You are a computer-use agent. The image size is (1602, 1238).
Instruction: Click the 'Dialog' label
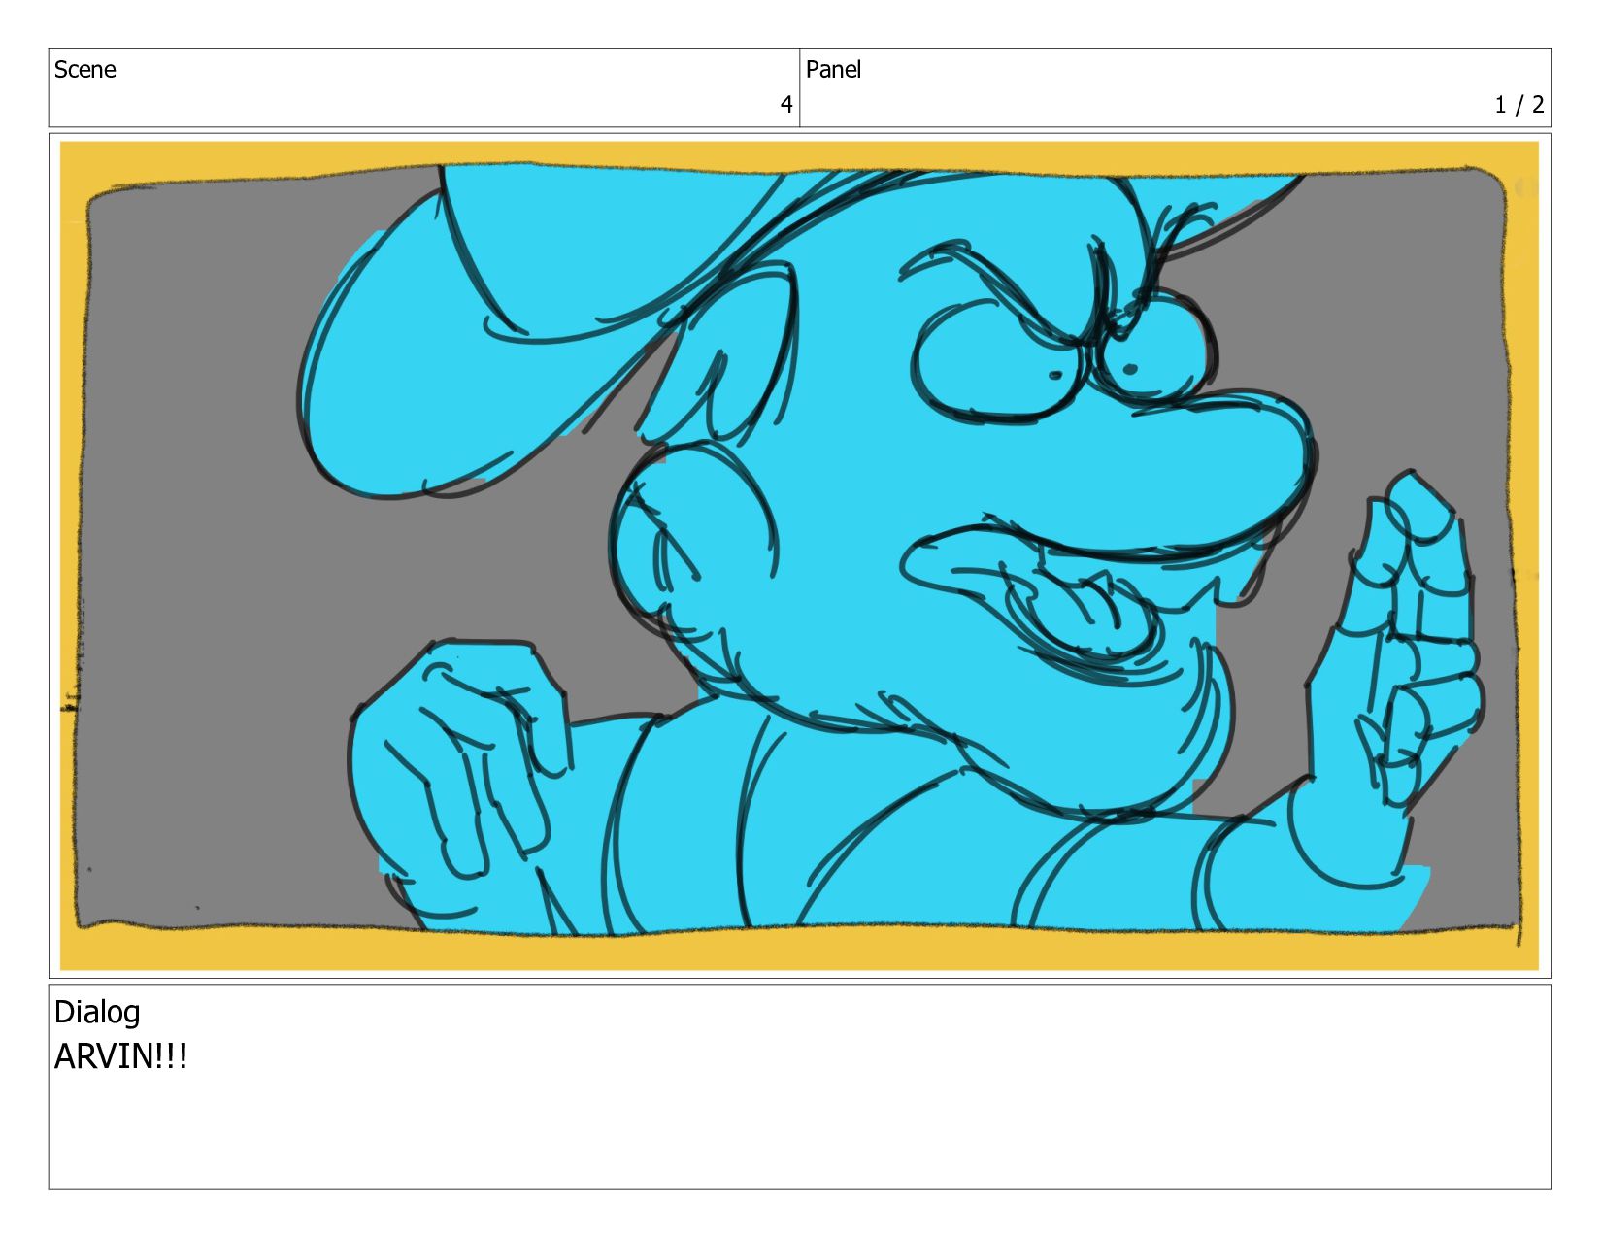(97, 1012)
